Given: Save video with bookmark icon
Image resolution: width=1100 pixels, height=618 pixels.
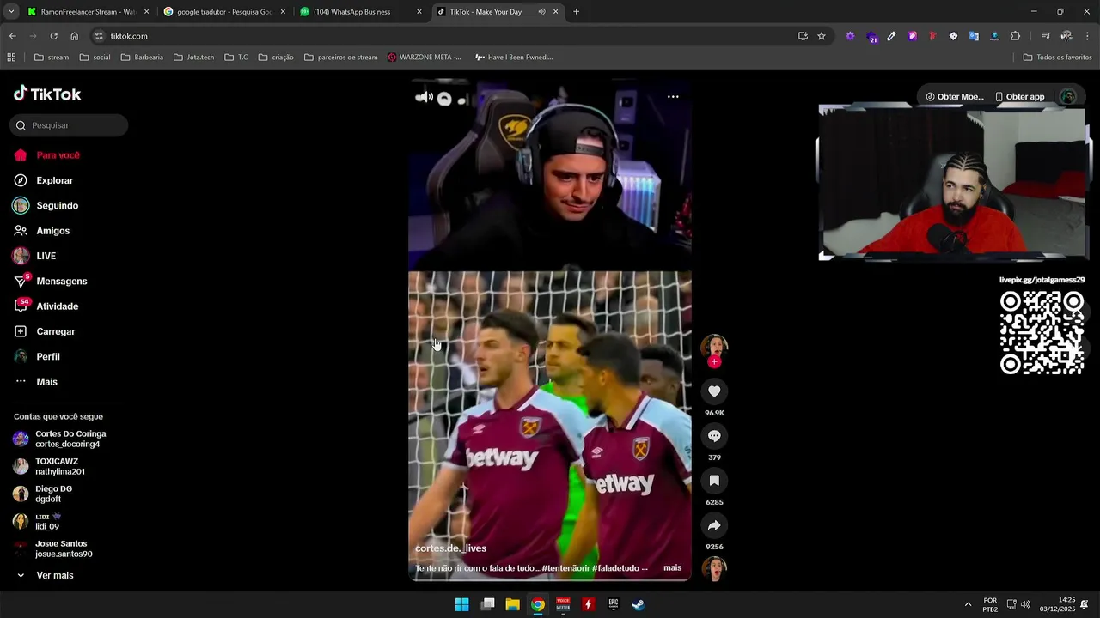Looking at the screenshot, I should 714,481.
